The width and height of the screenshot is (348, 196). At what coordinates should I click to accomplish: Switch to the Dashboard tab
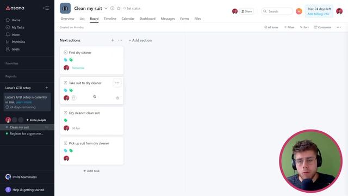click(x=147, y=19)
